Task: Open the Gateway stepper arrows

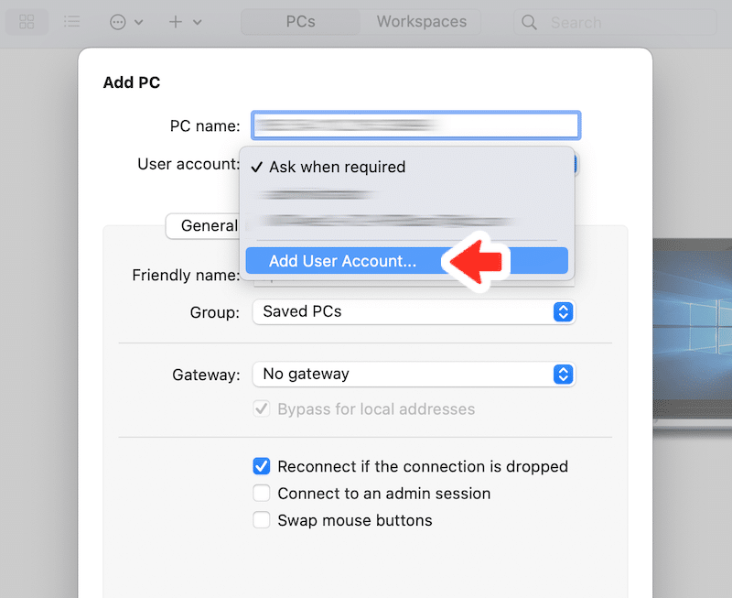Action: [563, 375]
